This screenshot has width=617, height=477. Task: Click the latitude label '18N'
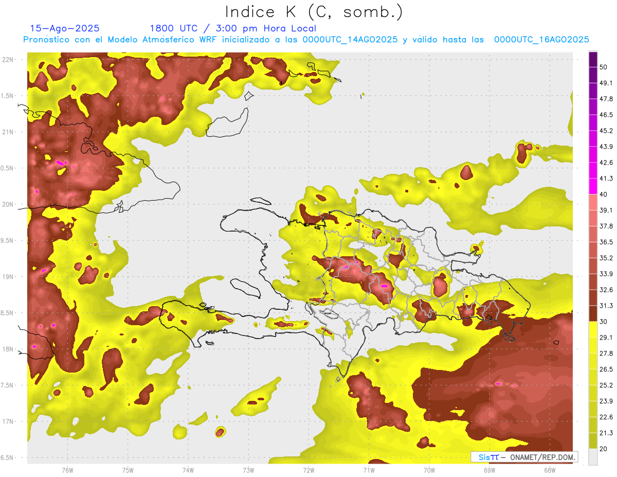click(x=9, y=349)
